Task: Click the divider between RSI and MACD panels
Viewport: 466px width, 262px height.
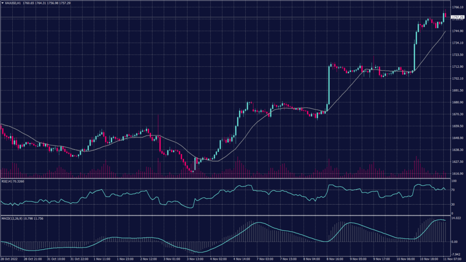Action: click(x=228, y=215)
